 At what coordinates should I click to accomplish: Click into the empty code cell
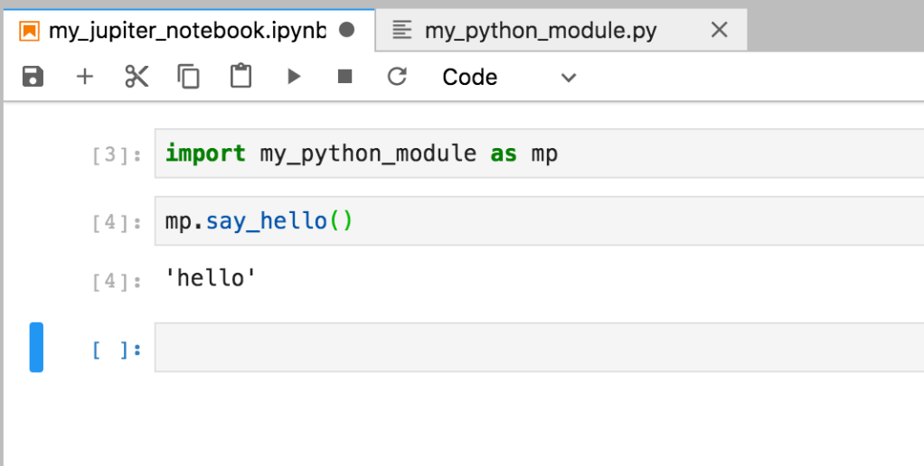(x=539, y=348)
